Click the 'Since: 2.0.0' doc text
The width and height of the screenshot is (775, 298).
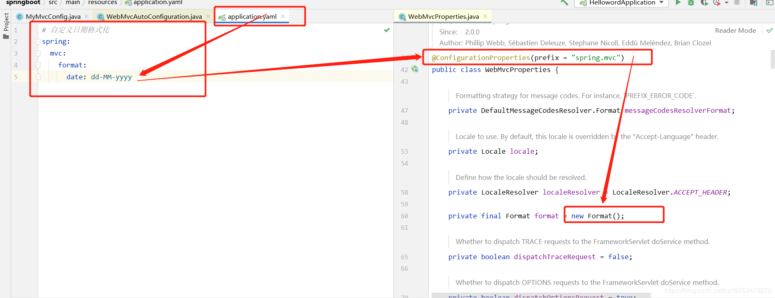pyautogui.click(x=459, y=32)
